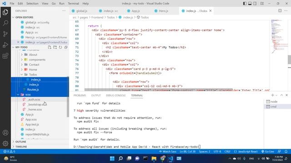Toggle secondary sidebar layout icon
The image size is (291, 163).
click(255, 3)
